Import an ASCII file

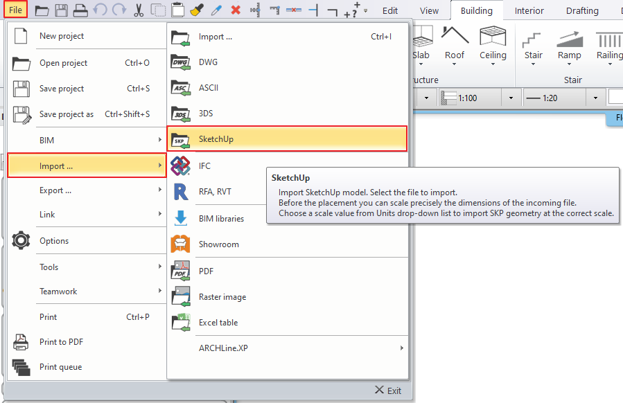point(288,88)
